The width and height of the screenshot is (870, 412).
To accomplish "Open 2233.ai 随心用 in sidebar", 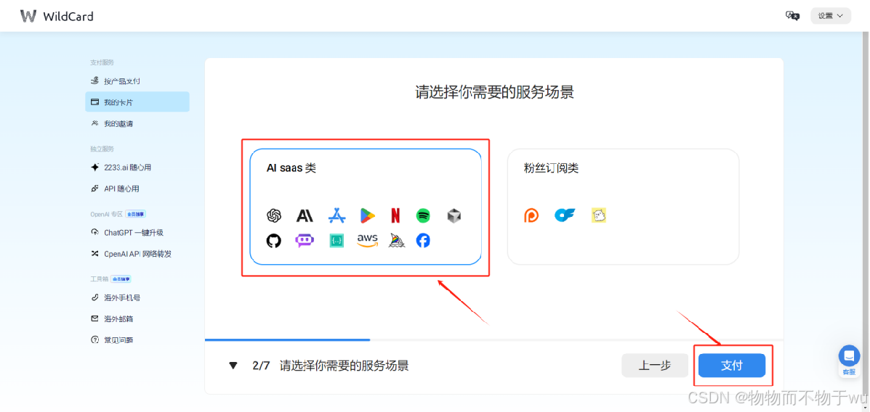I will pyautogui.click(x=137, y=168).
